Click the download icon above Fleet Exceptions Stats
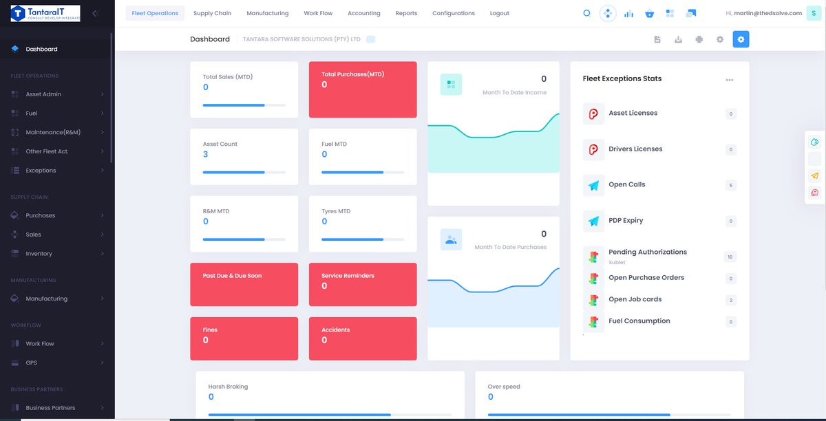Viewport: 826px width, 421px height. 678,39
